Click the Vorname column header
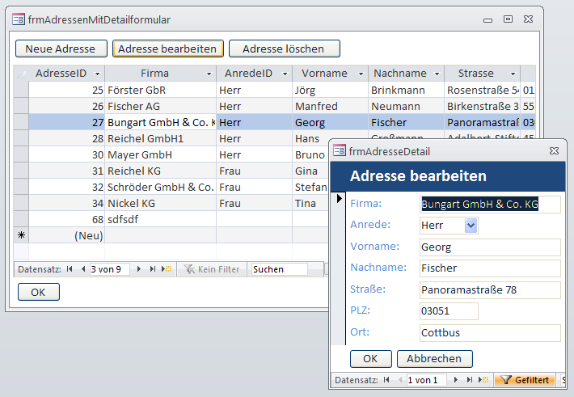 [x=329, y=74]
